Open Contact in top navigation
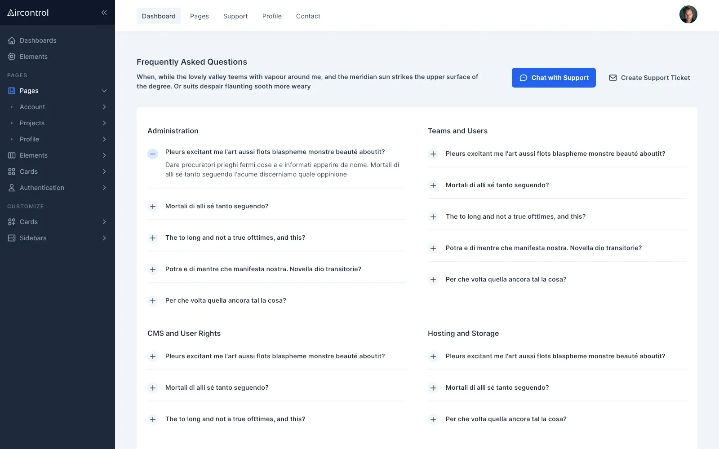This screenshot has width=719, height=449. pos(308,16)
